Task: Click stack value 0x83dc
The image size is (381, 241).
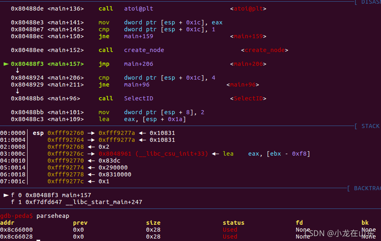Action: (109, 161)
